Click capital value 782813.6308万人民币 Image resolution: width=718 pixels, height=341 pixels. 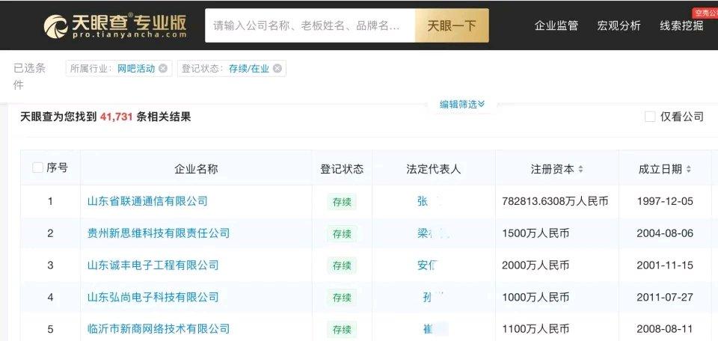[555, 201]
